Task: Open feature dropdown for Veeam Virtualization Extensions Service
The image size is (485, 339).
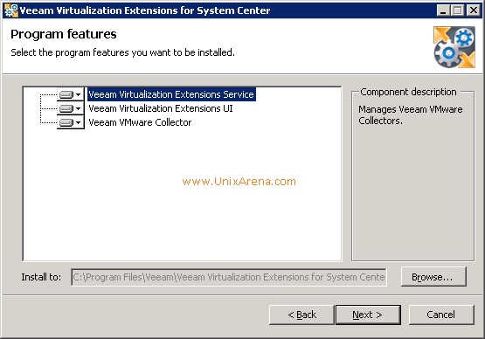Action: [71, 94]
